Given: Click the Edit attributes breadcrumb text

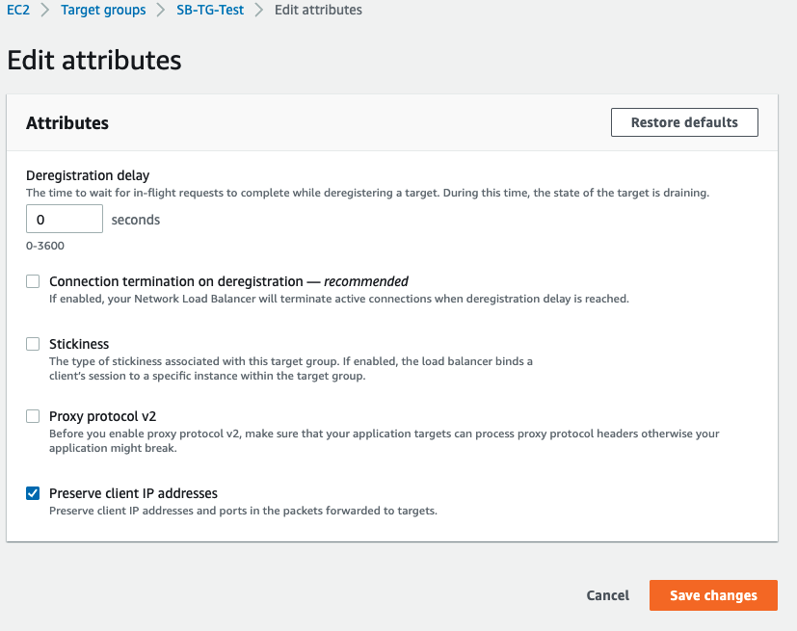Looking at the screenshot, I should [318, 11].
